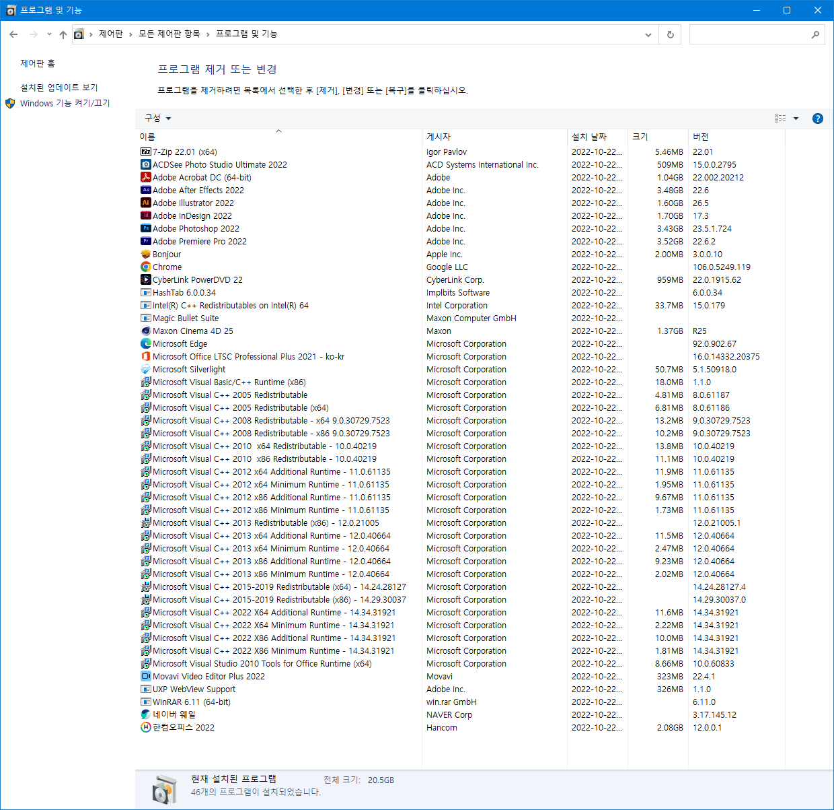The width and height of the screenshot is (834, 810).
Task: Select the Adobe After Effects 2022 icon
Action: click(146, 191)
